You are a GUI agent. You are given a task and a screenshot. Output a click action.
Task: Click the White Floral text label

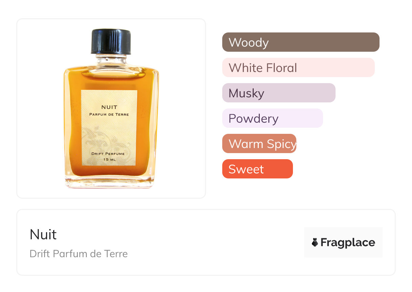pos(263,68)
